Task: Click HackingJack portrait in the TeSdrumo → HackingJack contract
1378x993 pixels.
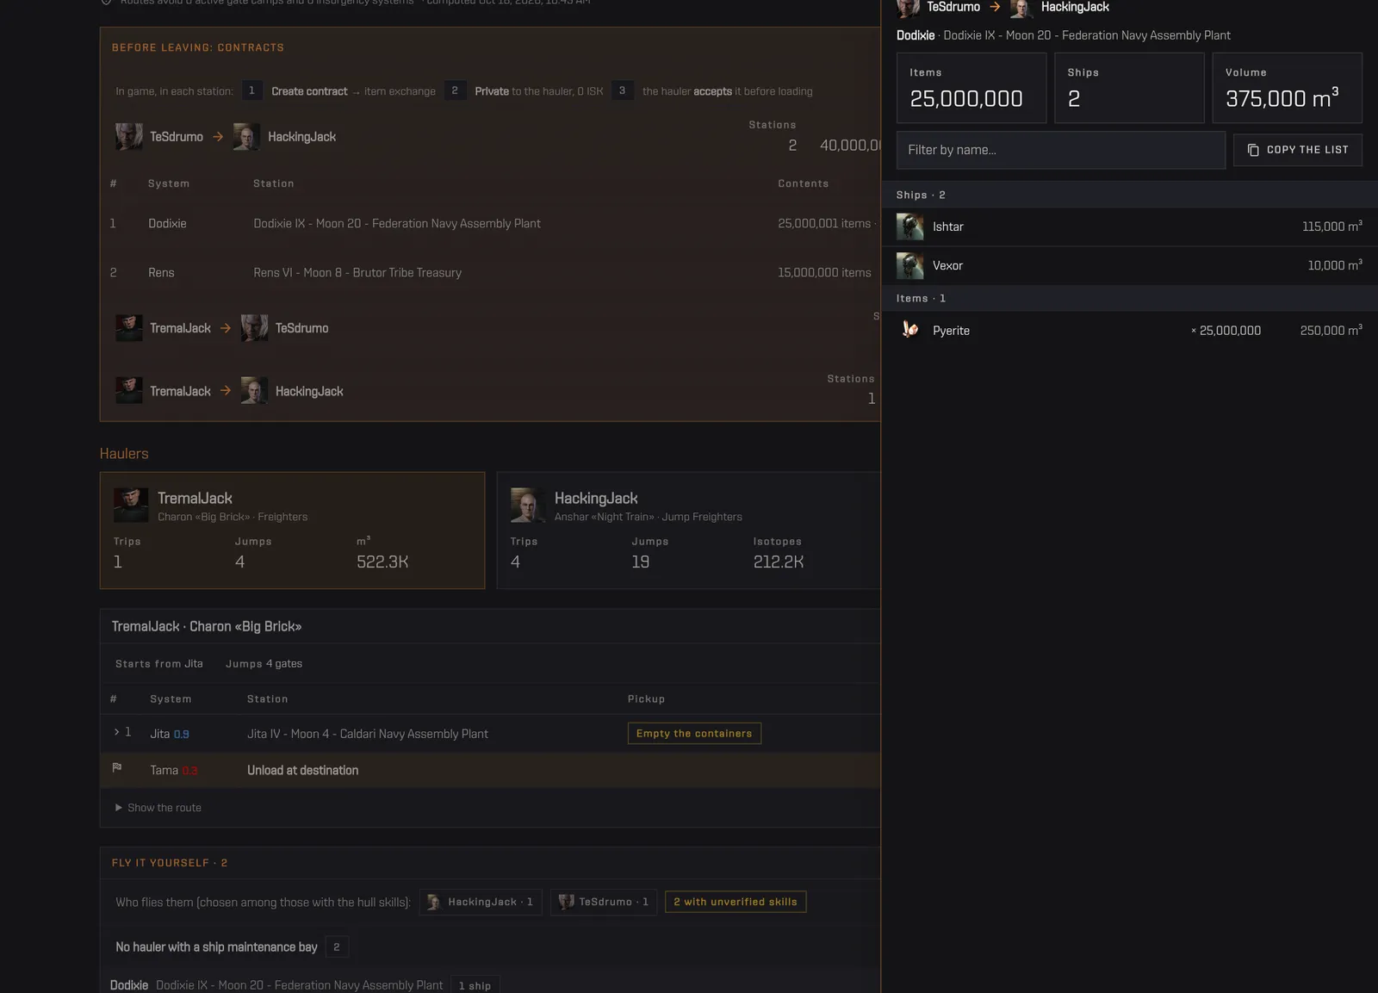Action: point(246,137)
